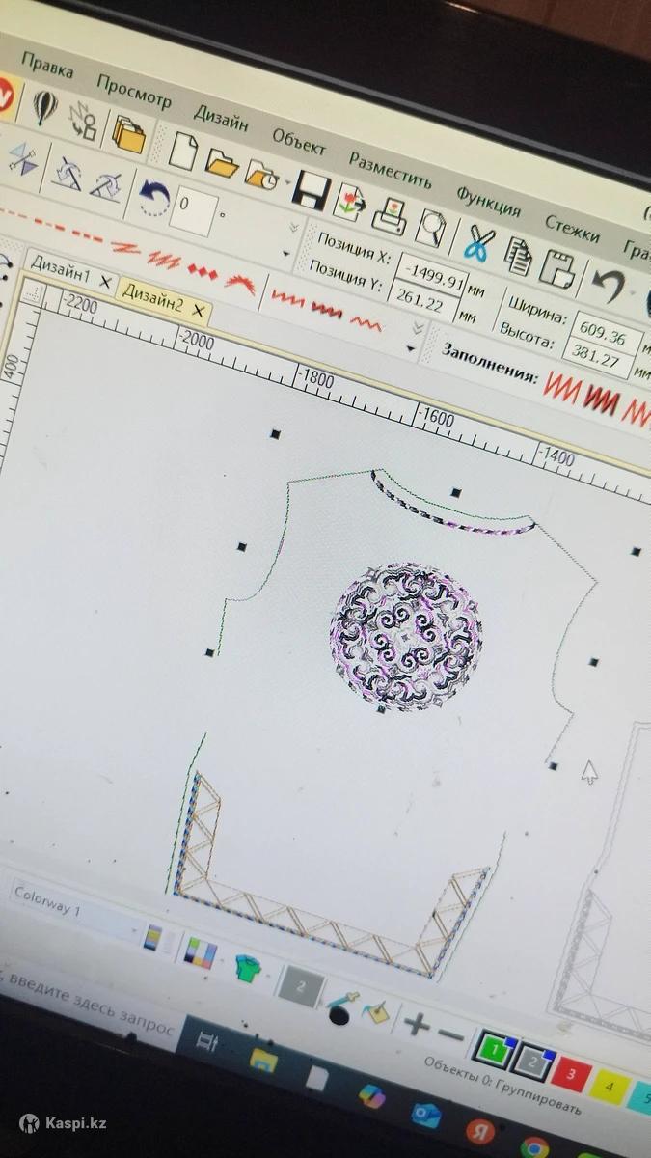Open Task View on the taskbar
This screenshot has width=651, height=1158.
[206, 1040]
